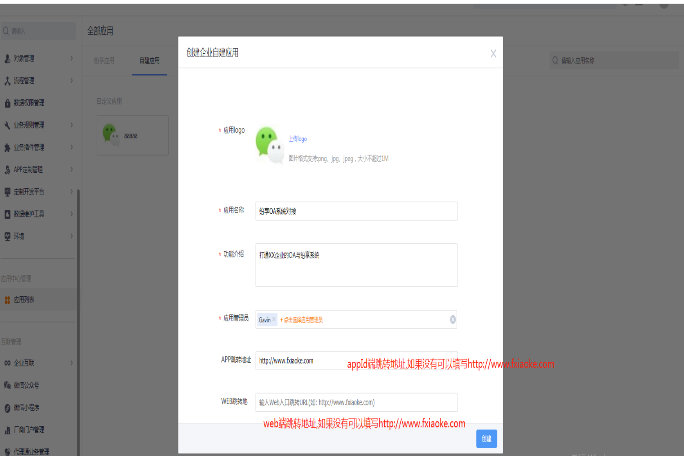Viewport: 684px width, 456px height.
Task: Click the 流程管理 sidebar icon
Action: coord(7,81)
